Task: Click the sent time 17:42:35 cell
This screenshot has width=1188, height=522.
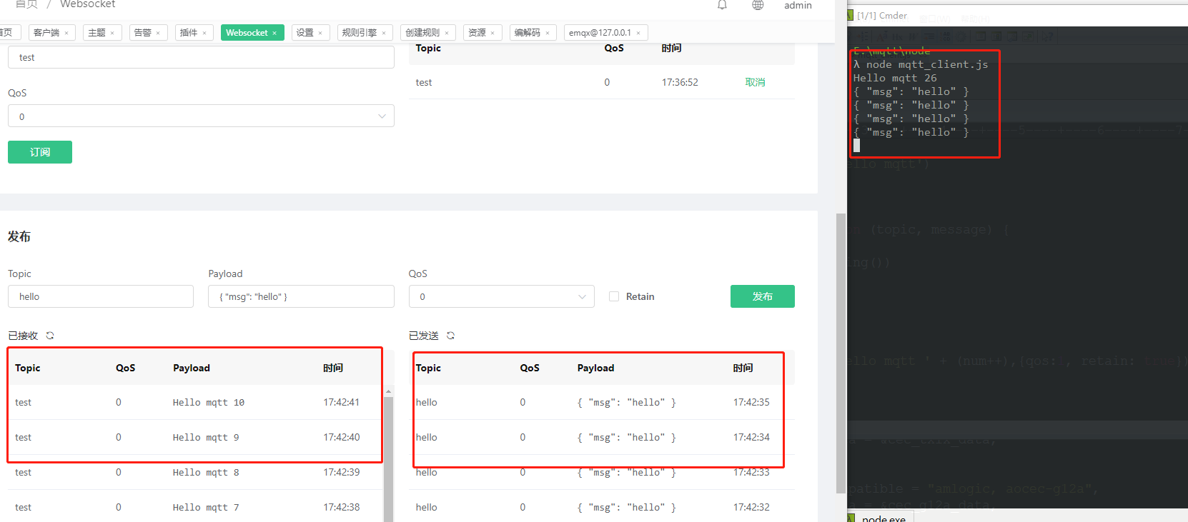Action: [x=751, y=403]
